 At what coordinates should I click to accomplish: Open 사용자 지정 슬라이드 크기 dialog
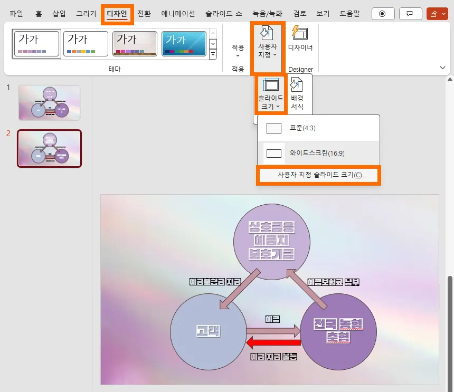point(318,175)
